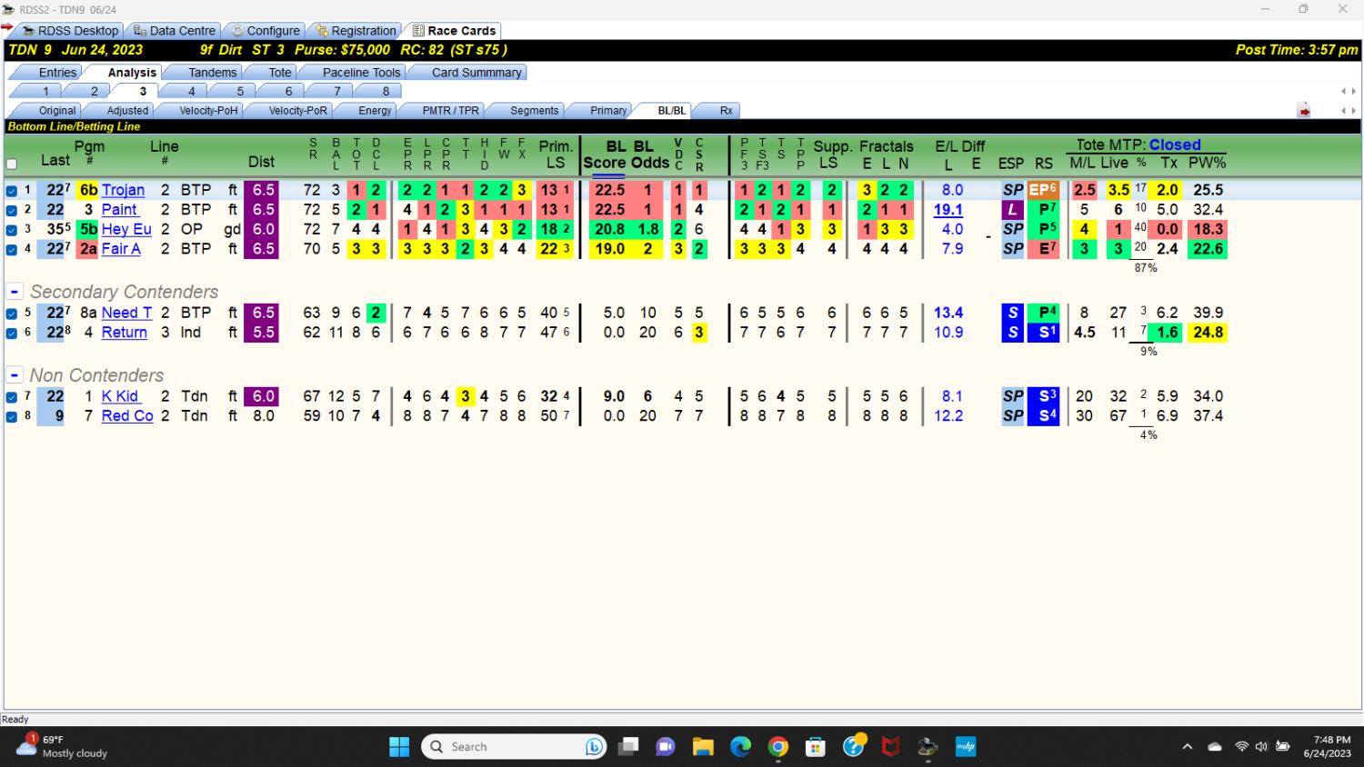Launch Teams Chat from the taskbar
1364x767 pixels.
[x=666, y=747]
